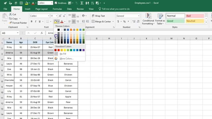Open the Conditional Formatting menu
212x119 pixels.
point(148,19)
